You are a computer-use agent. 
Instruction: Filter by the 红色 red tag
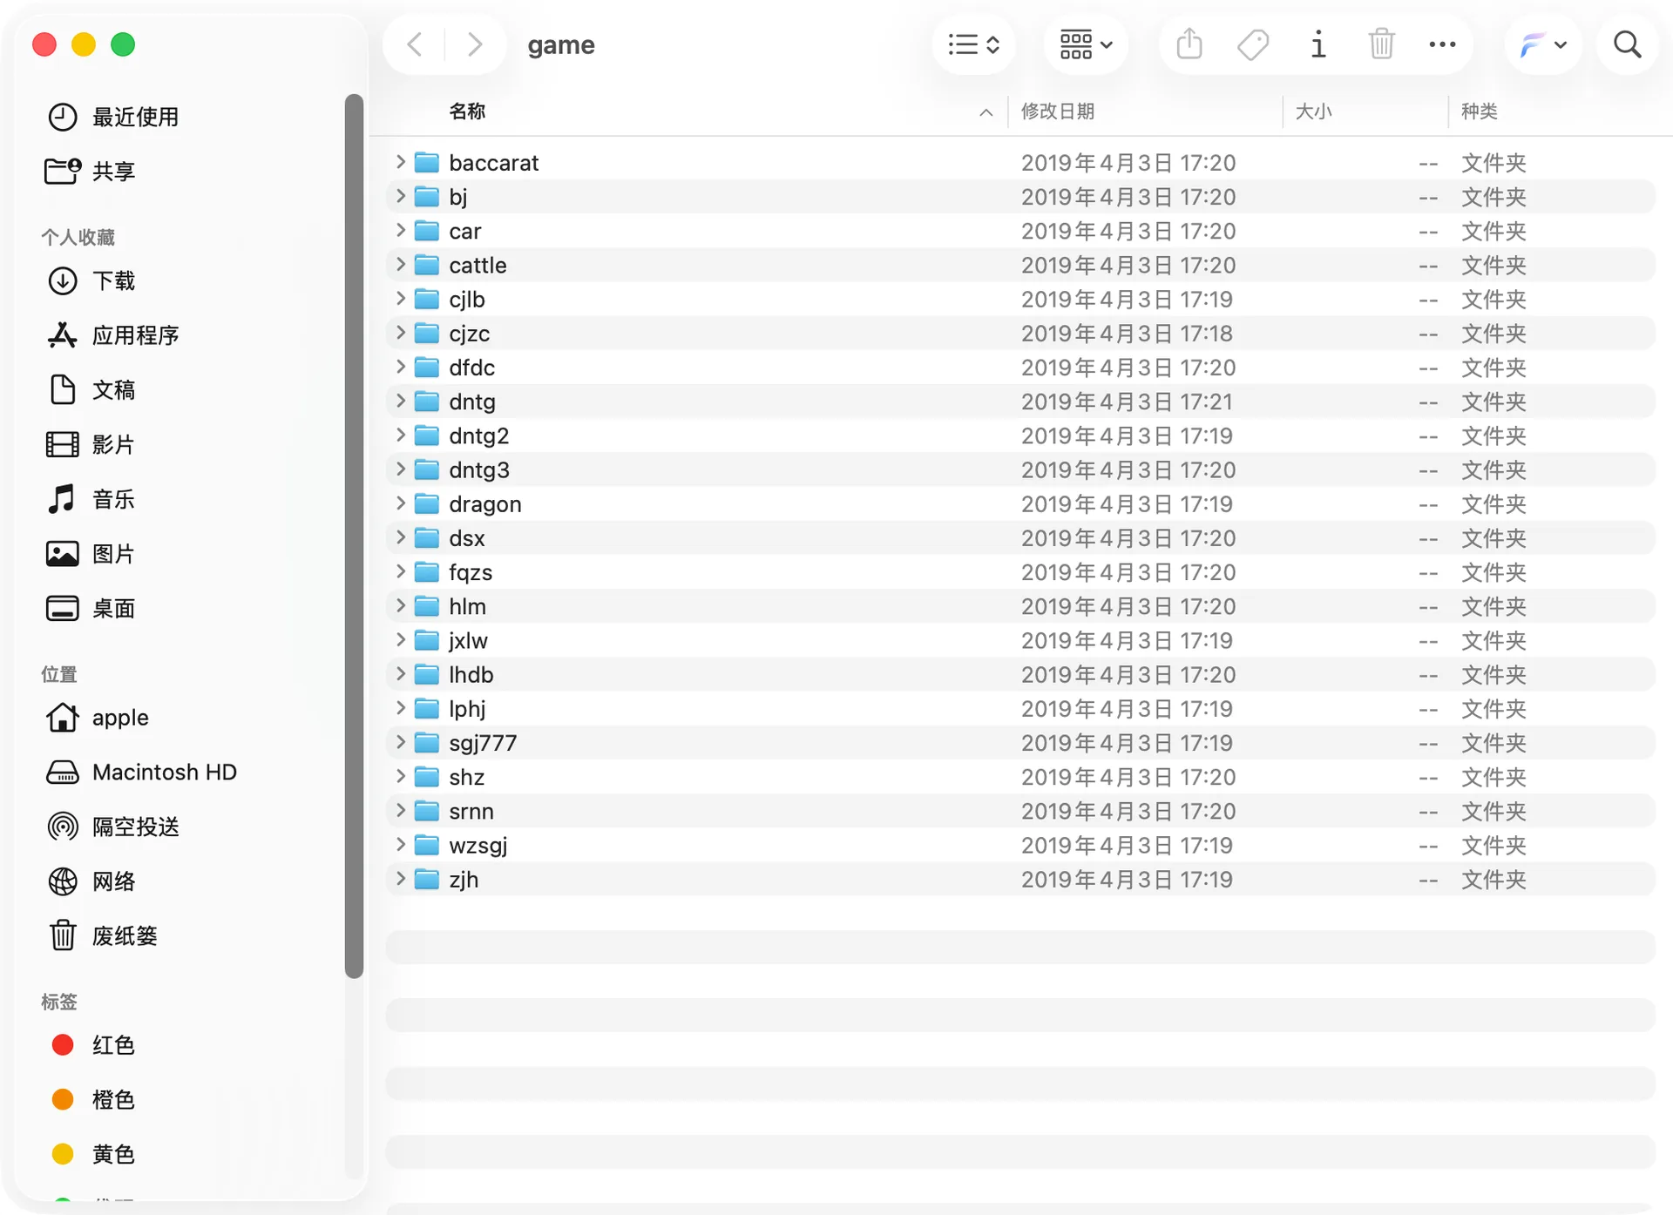click(x=92, y=1044)
